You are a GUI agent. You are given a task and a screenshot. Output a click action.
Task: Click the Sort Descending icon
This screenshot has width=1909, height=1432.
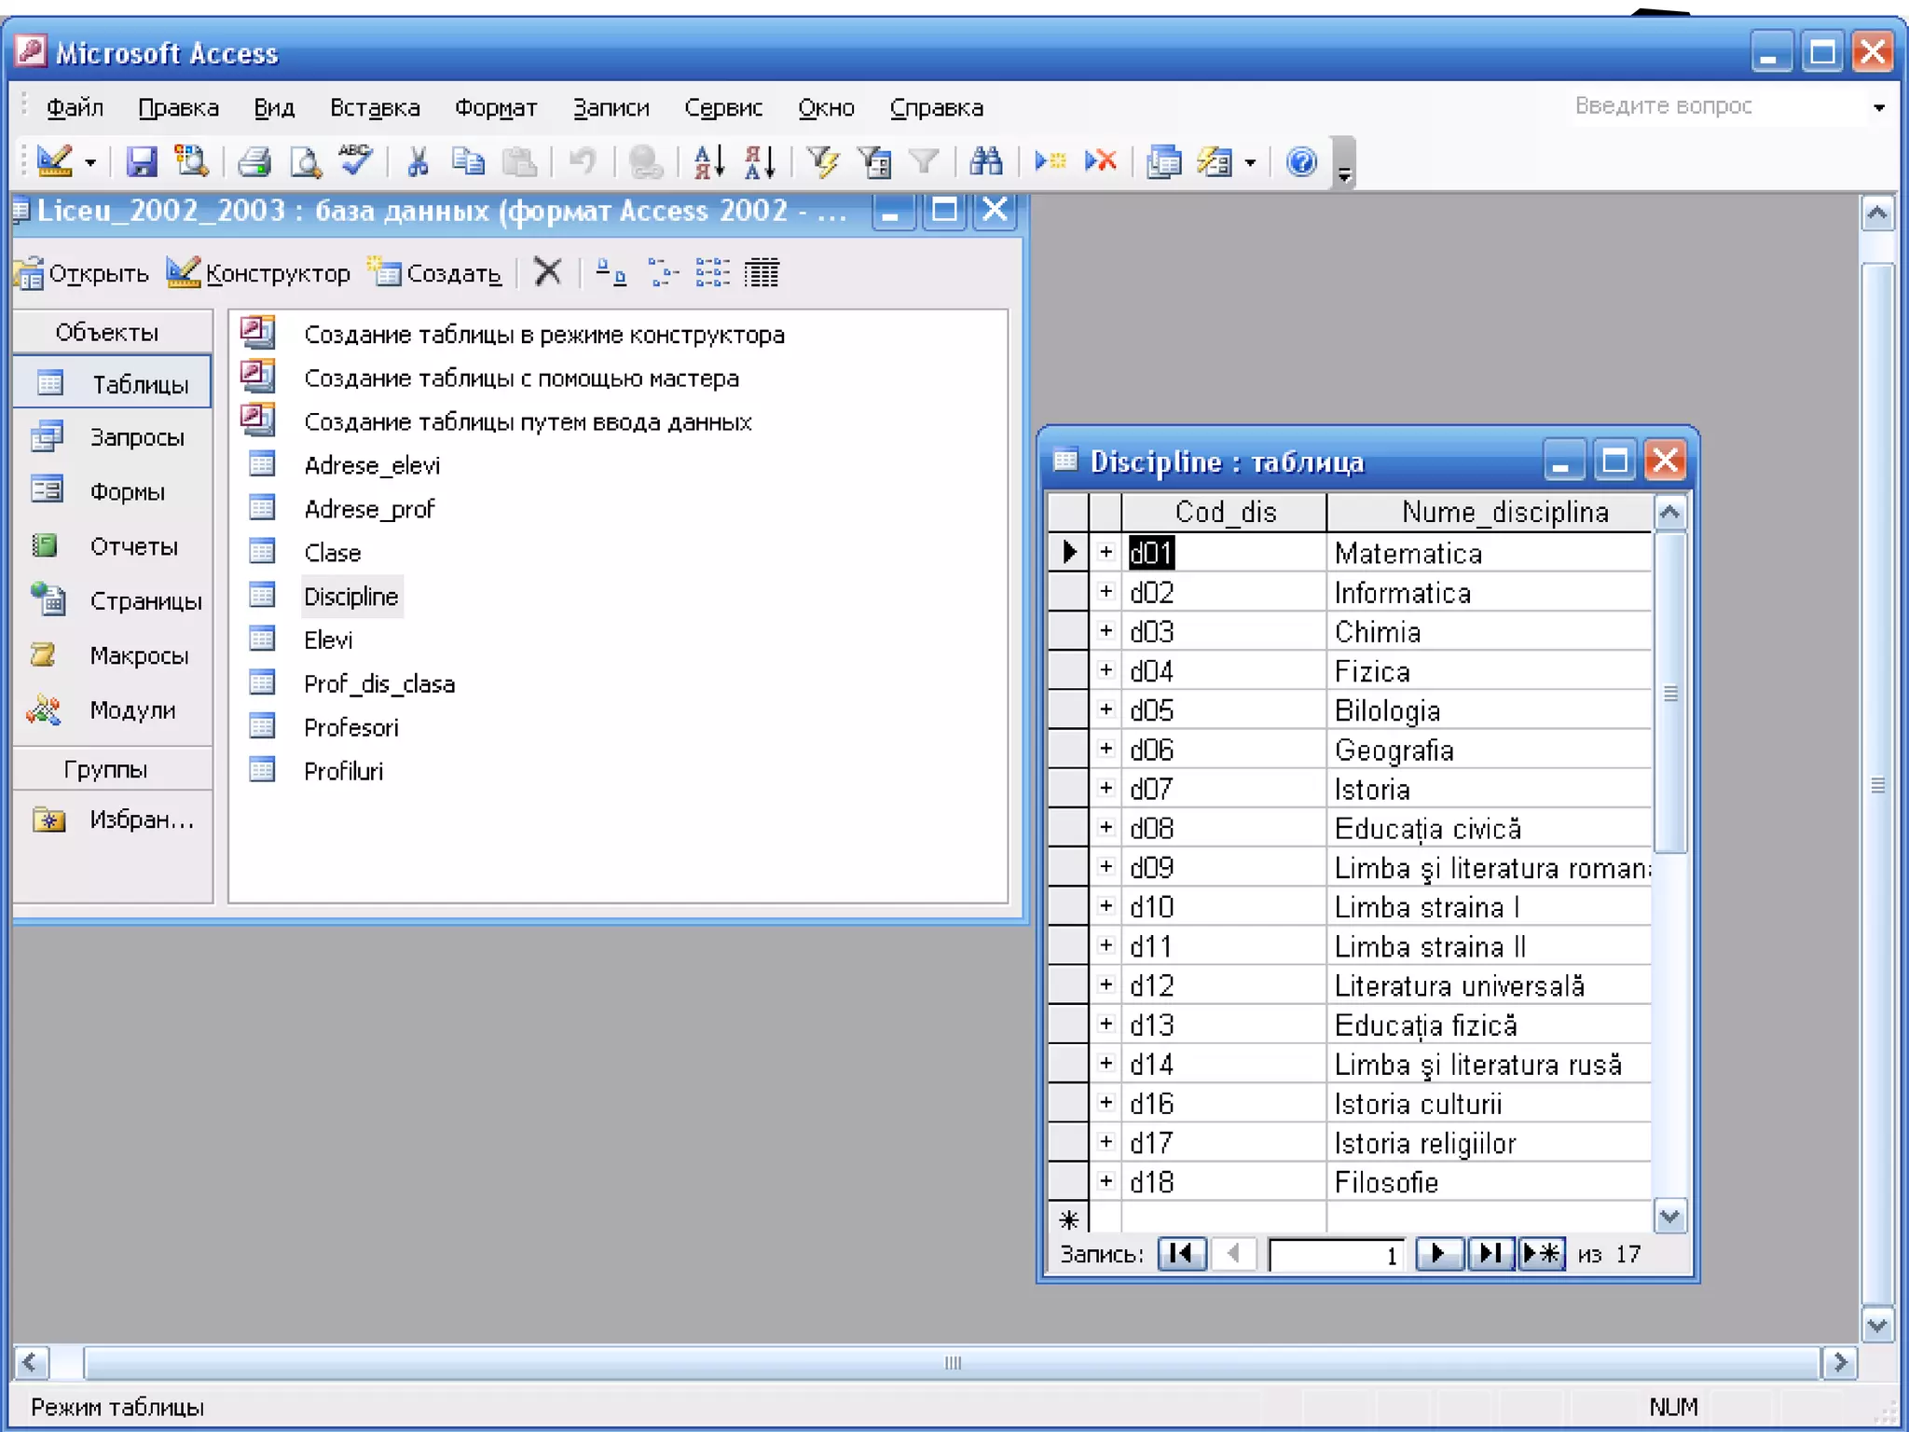[760, 162]
